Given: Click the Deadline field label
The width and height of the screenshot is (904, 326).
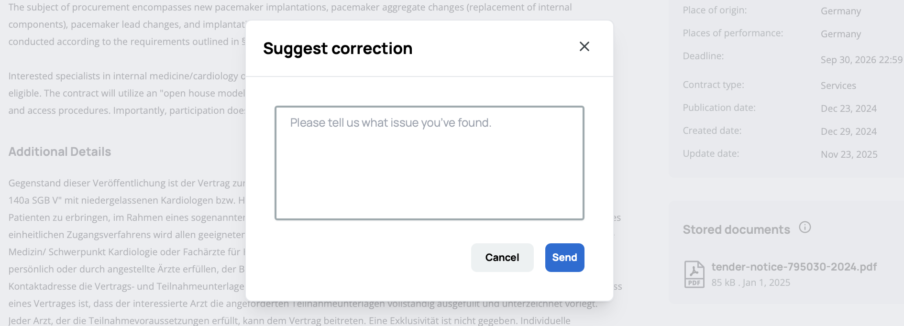Looking at the screenshot, I should pos(703,56).
